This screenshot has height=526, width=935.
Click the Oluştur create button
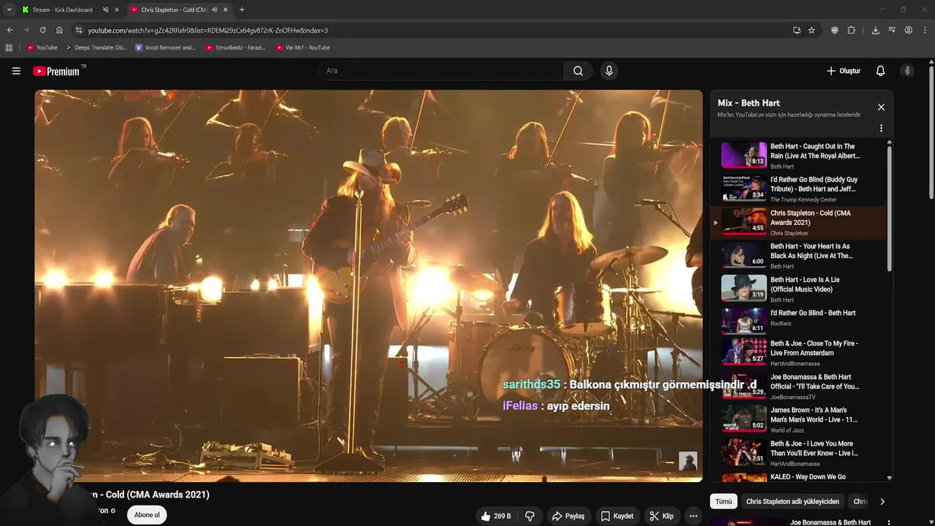[843, 71]
